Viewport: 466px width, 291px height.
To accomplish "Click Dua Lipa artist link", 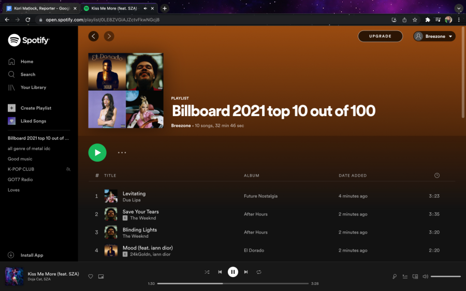I will (132, 200).
